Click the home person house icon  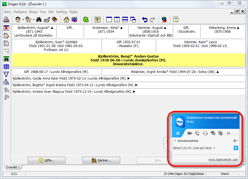pos(66,20)
